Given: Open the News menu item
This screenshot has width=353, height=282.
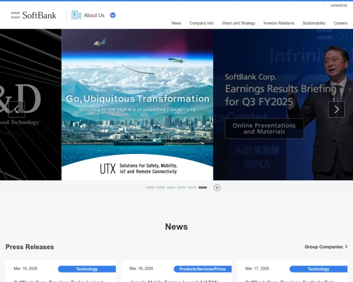Looking at the screenshot, I should (x=176, y=23).
